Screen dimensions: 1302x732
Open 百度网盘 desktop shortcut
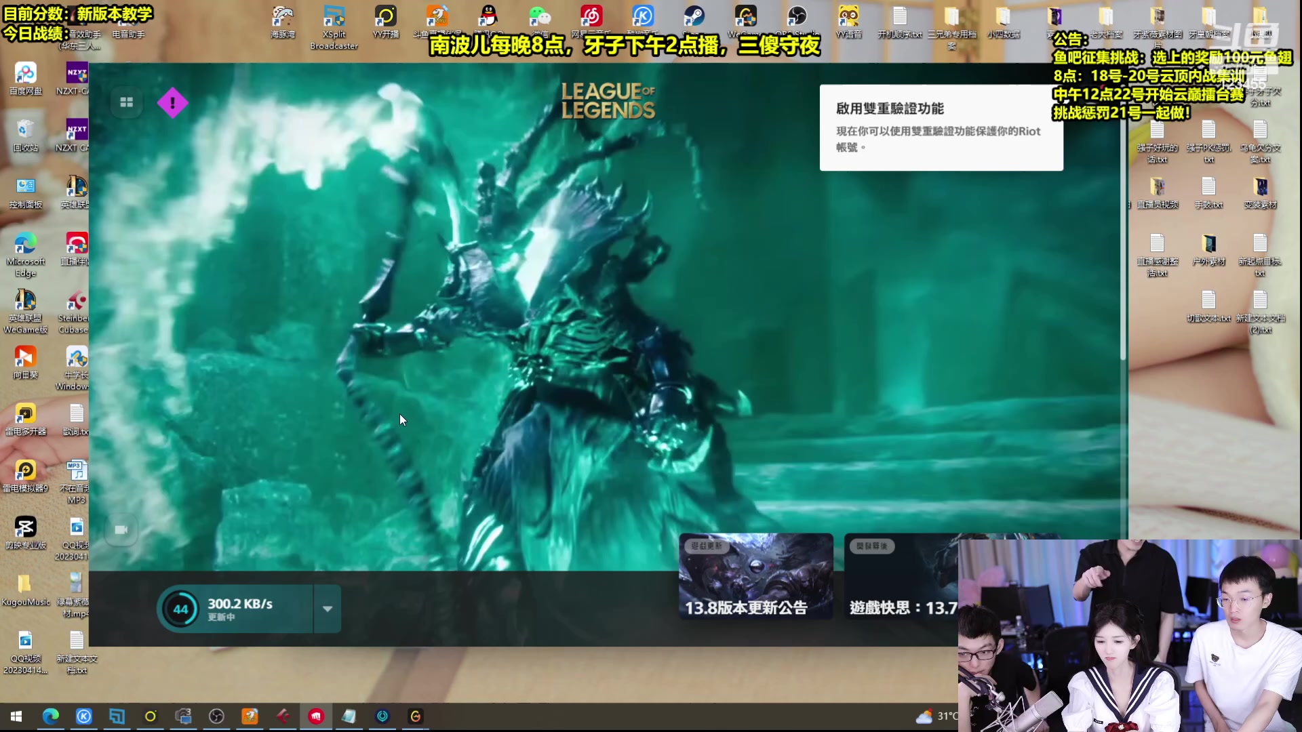pos(26,79)
